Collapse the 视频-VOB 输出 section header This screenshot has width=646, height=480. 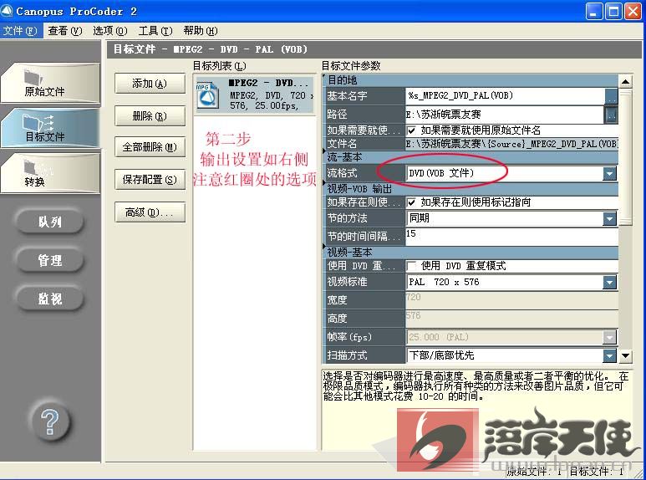(x=470, y=189)
